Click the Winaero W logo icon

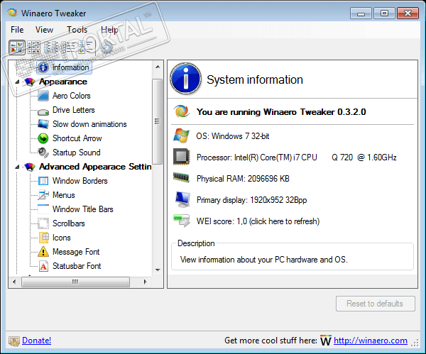pyautogui.click(x=325, y=341)
